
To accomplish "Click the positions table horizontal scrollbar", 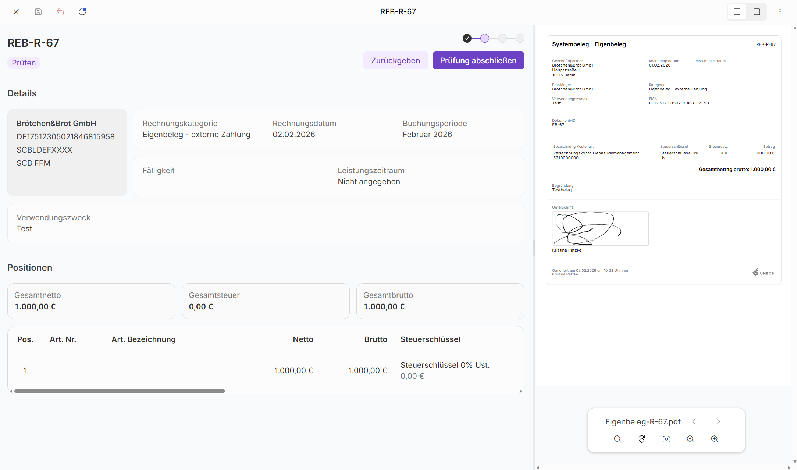I will (120, 391).
